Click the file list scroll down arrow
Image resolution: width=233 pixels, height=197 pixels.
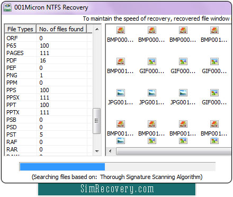(97, 151)
